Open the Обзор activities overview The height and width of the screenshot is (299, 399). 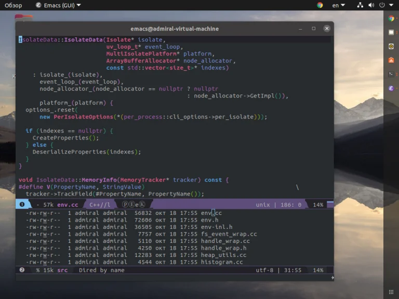pos(14,5)
